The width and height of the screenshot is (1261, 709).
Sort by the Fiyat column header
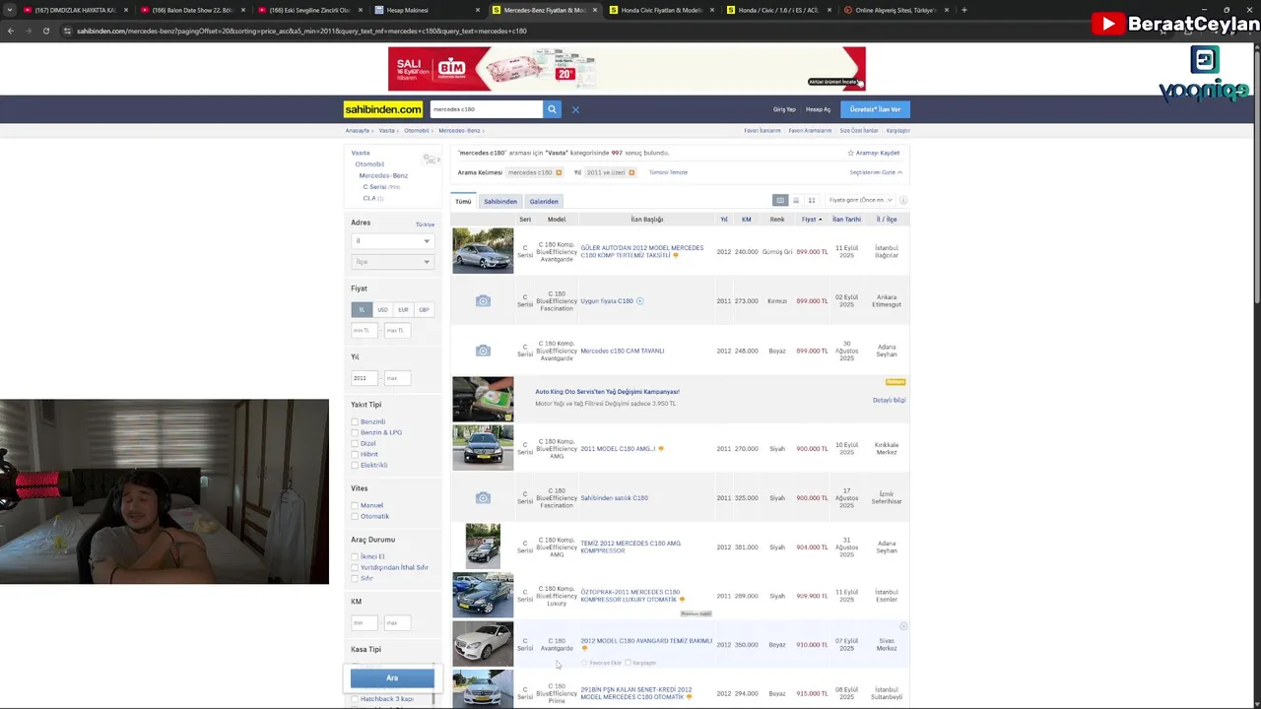(x=811, y=220)
